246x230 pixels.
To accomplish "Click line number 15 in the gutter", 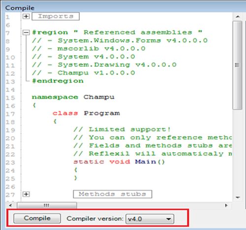I will coord(10,98).
